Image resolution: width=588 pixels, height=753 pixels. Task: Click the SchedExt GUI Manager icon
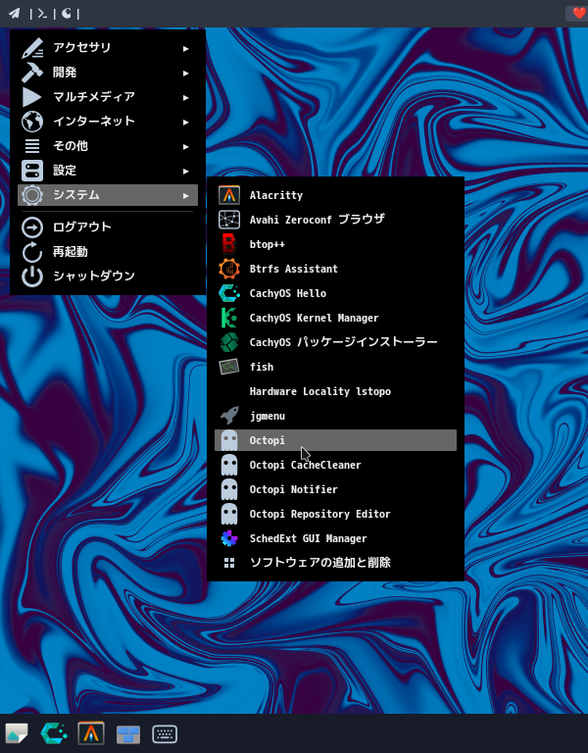(229, 538)
